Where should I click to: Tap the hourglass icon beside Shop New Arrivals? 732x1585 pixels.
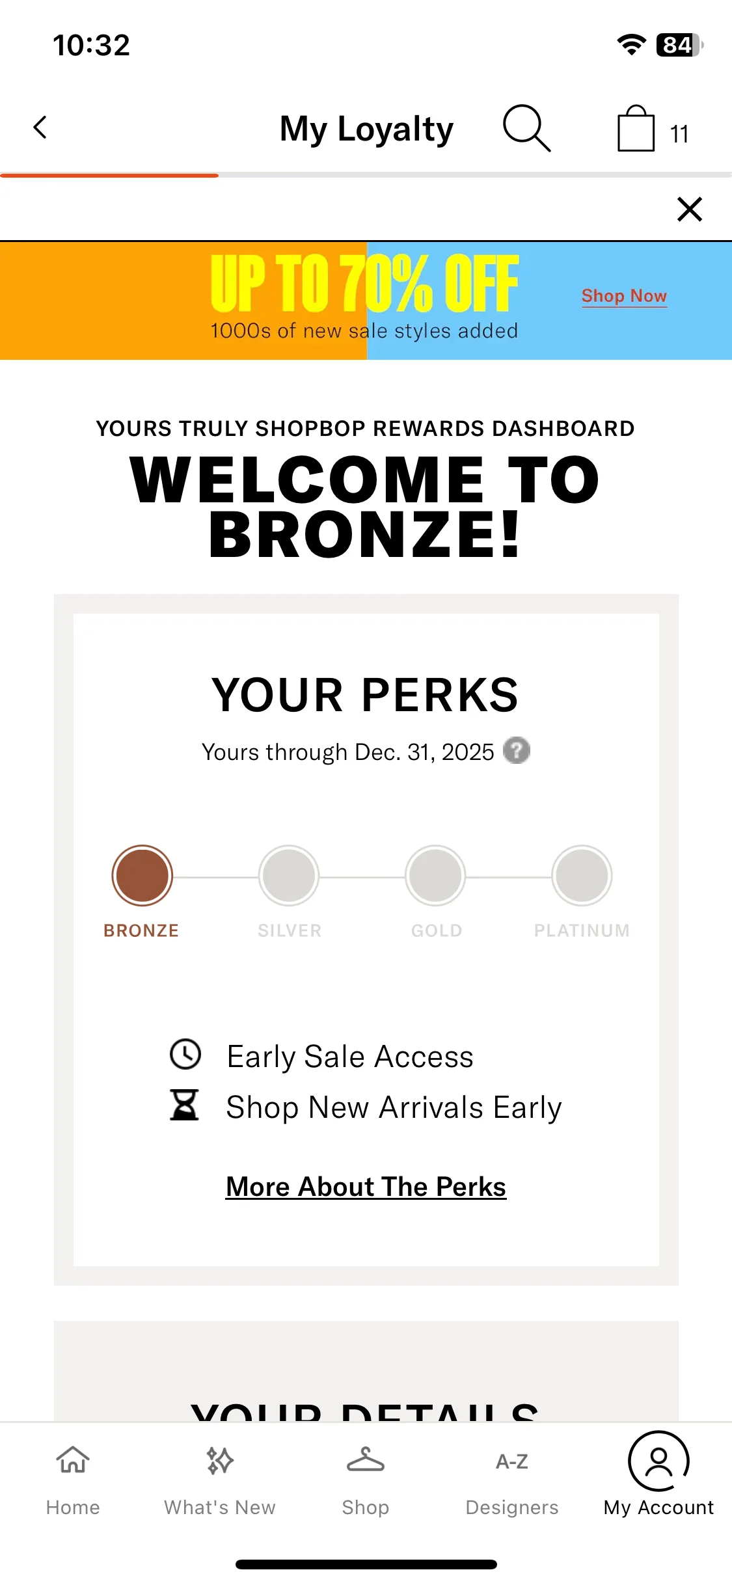point(185,1105)
